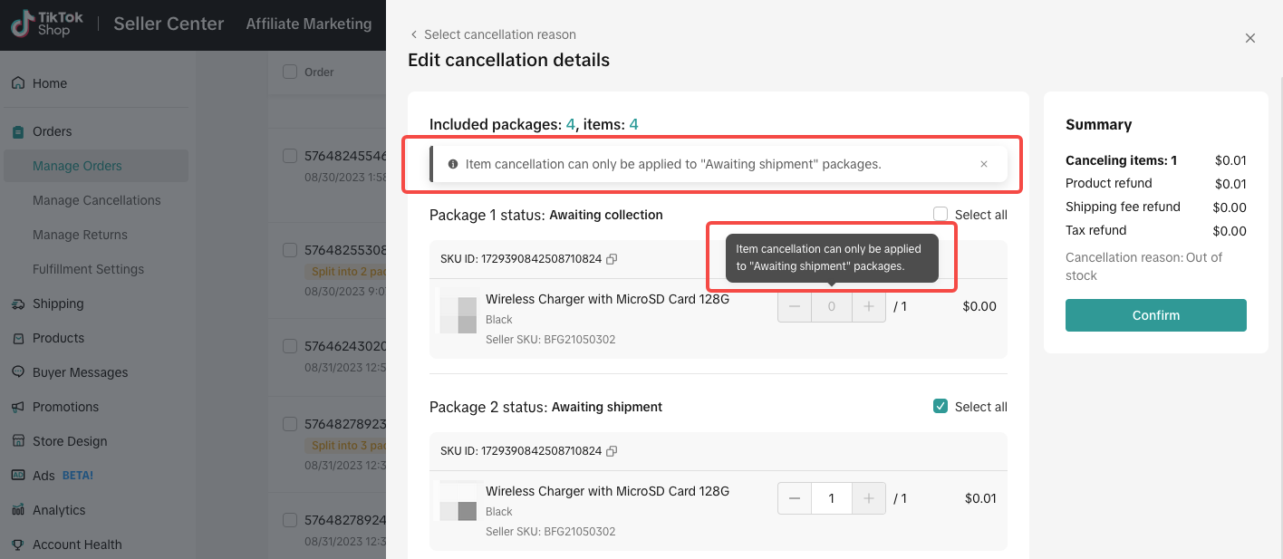
Task: Toggle Select all for Package 1
Action: point(941,215)
